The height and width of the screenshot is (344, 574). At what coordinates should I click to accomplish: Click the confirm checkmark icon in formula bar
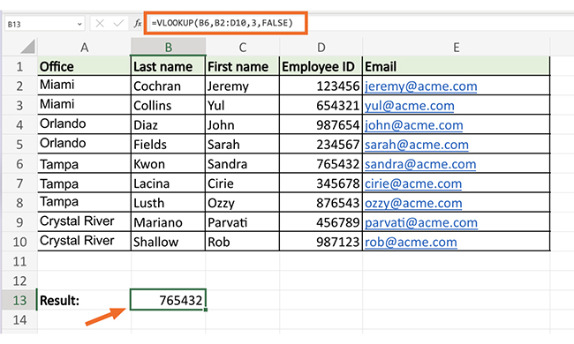point(118,24)
